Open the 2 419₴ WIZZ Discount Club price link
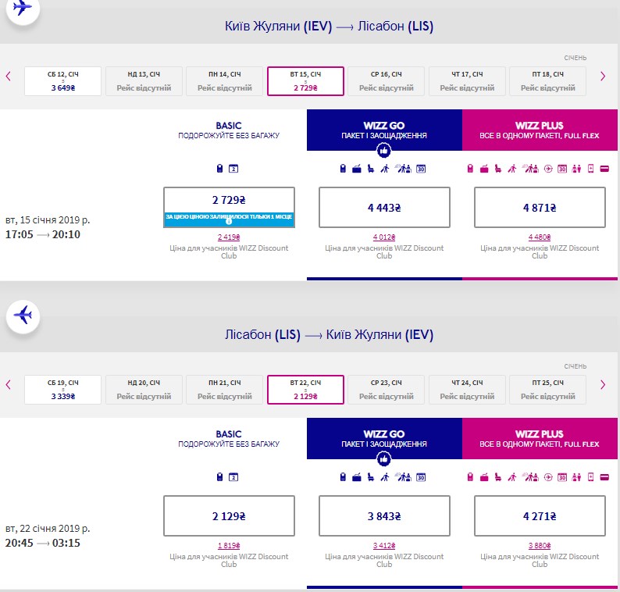The width and height of the screenshot is (620, 592). pos(229,237)
